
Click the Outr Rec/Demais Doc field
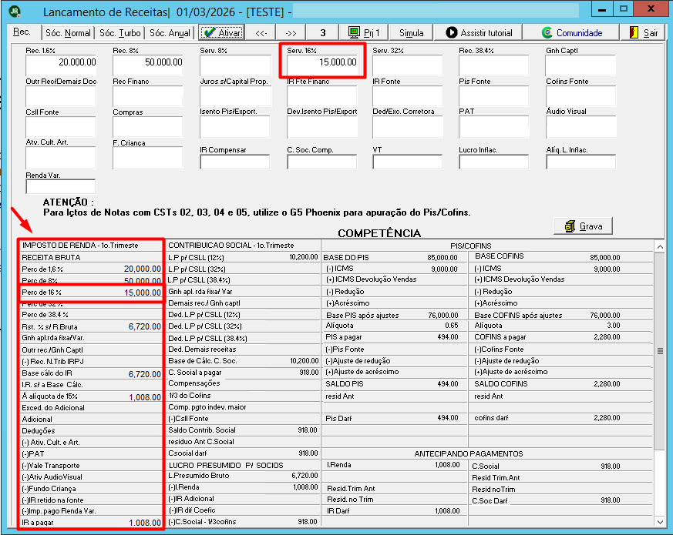[x=61, y=96]
